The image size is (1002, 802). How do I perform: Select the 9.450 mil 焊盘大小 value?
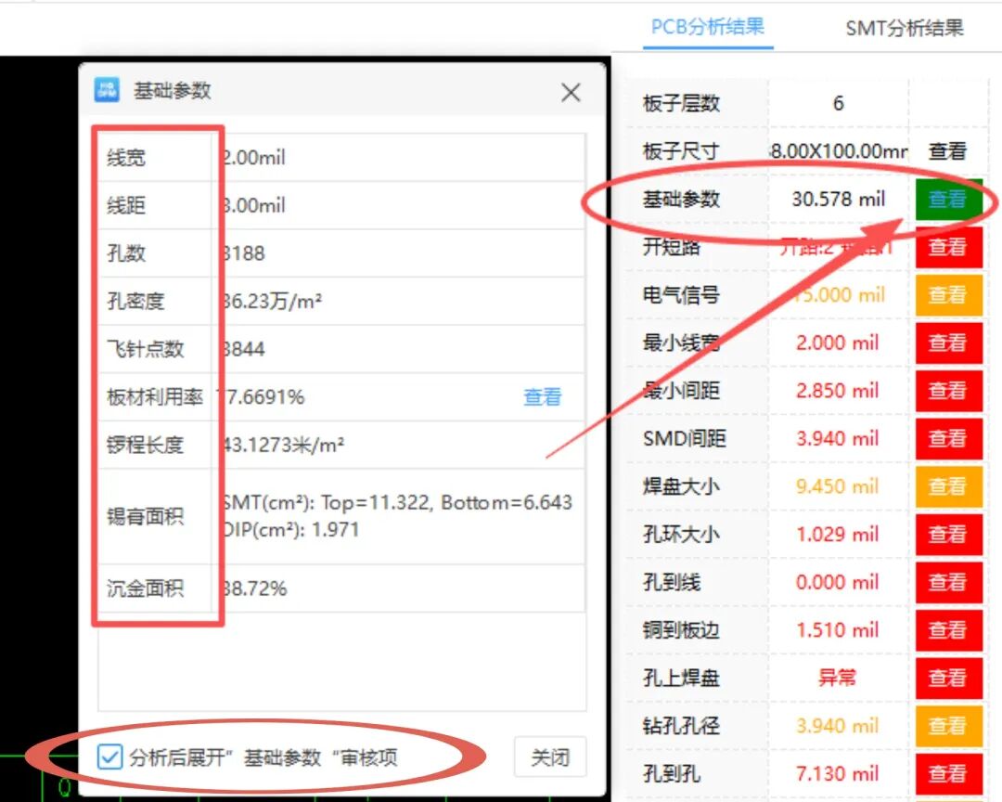point(837,486)
